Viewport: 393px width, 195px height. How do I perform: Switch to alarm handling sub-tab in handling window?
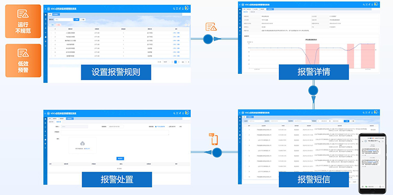tap(59, 122)
